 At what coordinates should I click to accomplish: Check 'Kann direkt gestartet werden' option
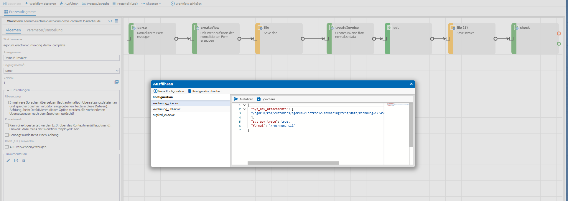7,125
